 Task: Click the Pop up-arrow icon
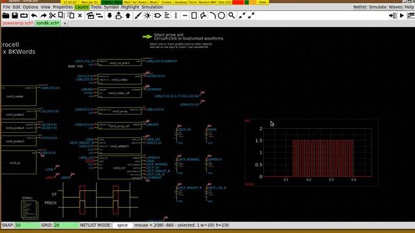coord(128,16)
